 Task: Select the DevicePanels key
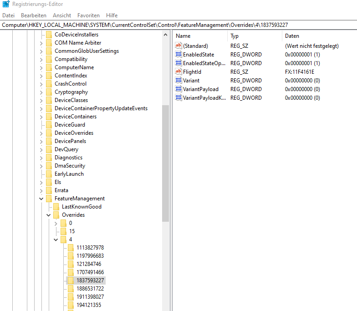click(70, 141)
